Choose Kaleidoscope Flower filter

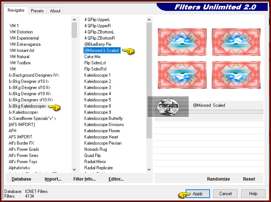(x=102, y=131)
